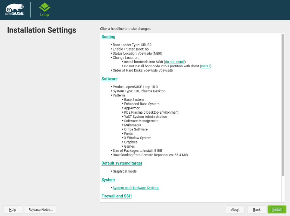Click the 'Enhanced Base System' pattern entry
This screenshot has width=290, height=216.
coord(142,104)
